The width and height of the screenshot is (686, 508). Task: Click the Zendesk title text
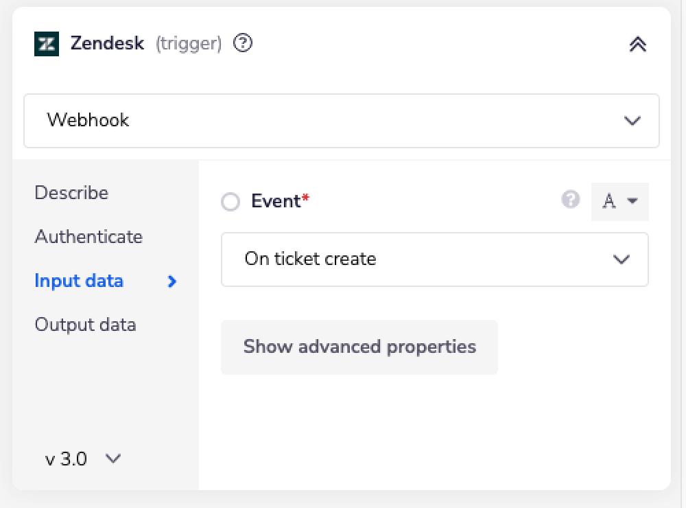tap(107, 43)
